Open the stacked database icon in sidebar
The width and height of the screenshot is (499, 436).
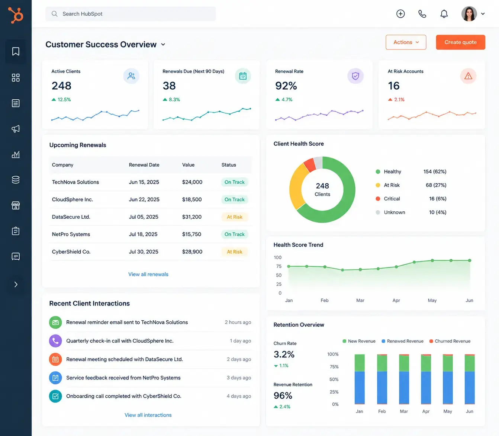[16, 180]
